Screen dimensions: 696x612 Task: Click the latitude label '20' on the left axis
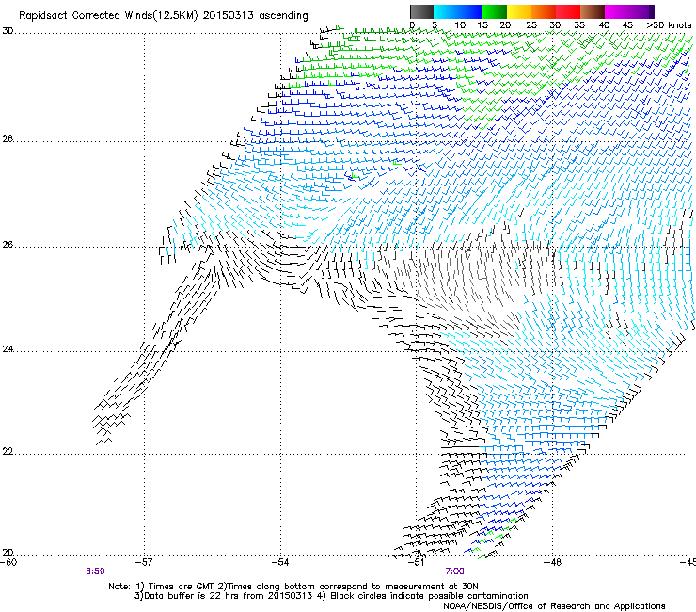8,552
